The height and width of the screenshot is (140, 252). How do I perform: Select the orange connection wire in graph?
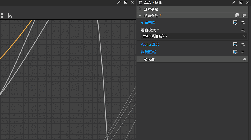(16, 40)
